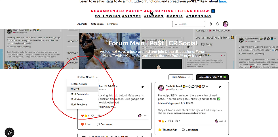This screenshot has height=137, width=278.
Task: Open the 'here' link about hashtags
Action: point(223,2)
